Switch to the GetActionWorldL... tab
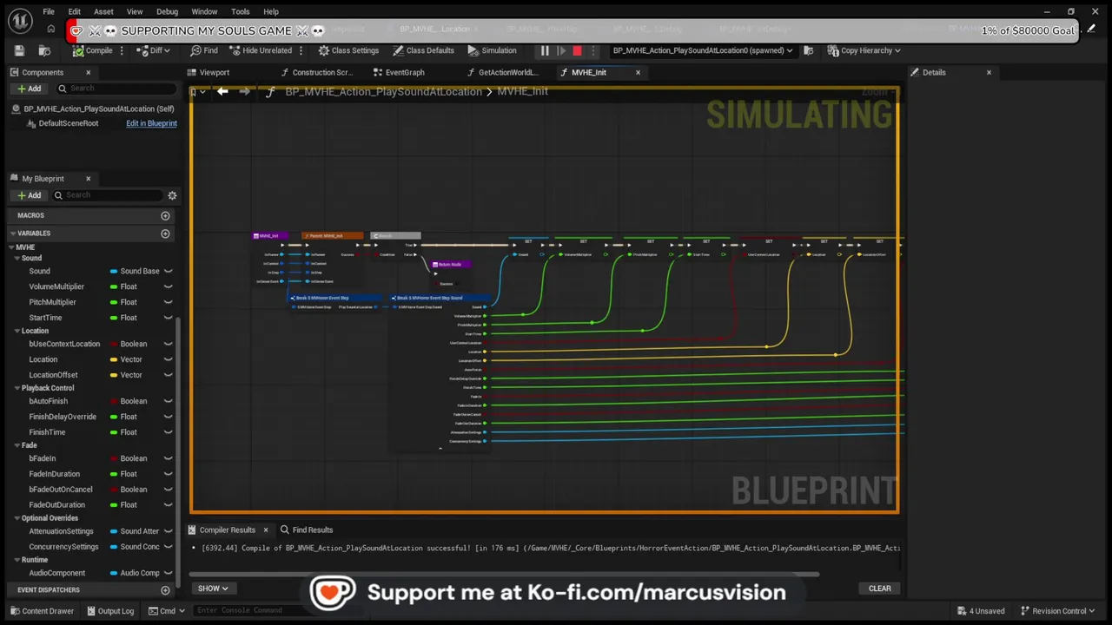The width and height of the screenshot is (1112, 625). click(508, 72)
